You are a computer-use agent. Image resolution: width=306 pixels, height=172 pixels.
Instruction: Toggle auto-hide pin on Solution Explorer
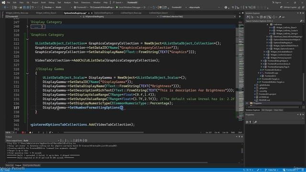point(301,13)
